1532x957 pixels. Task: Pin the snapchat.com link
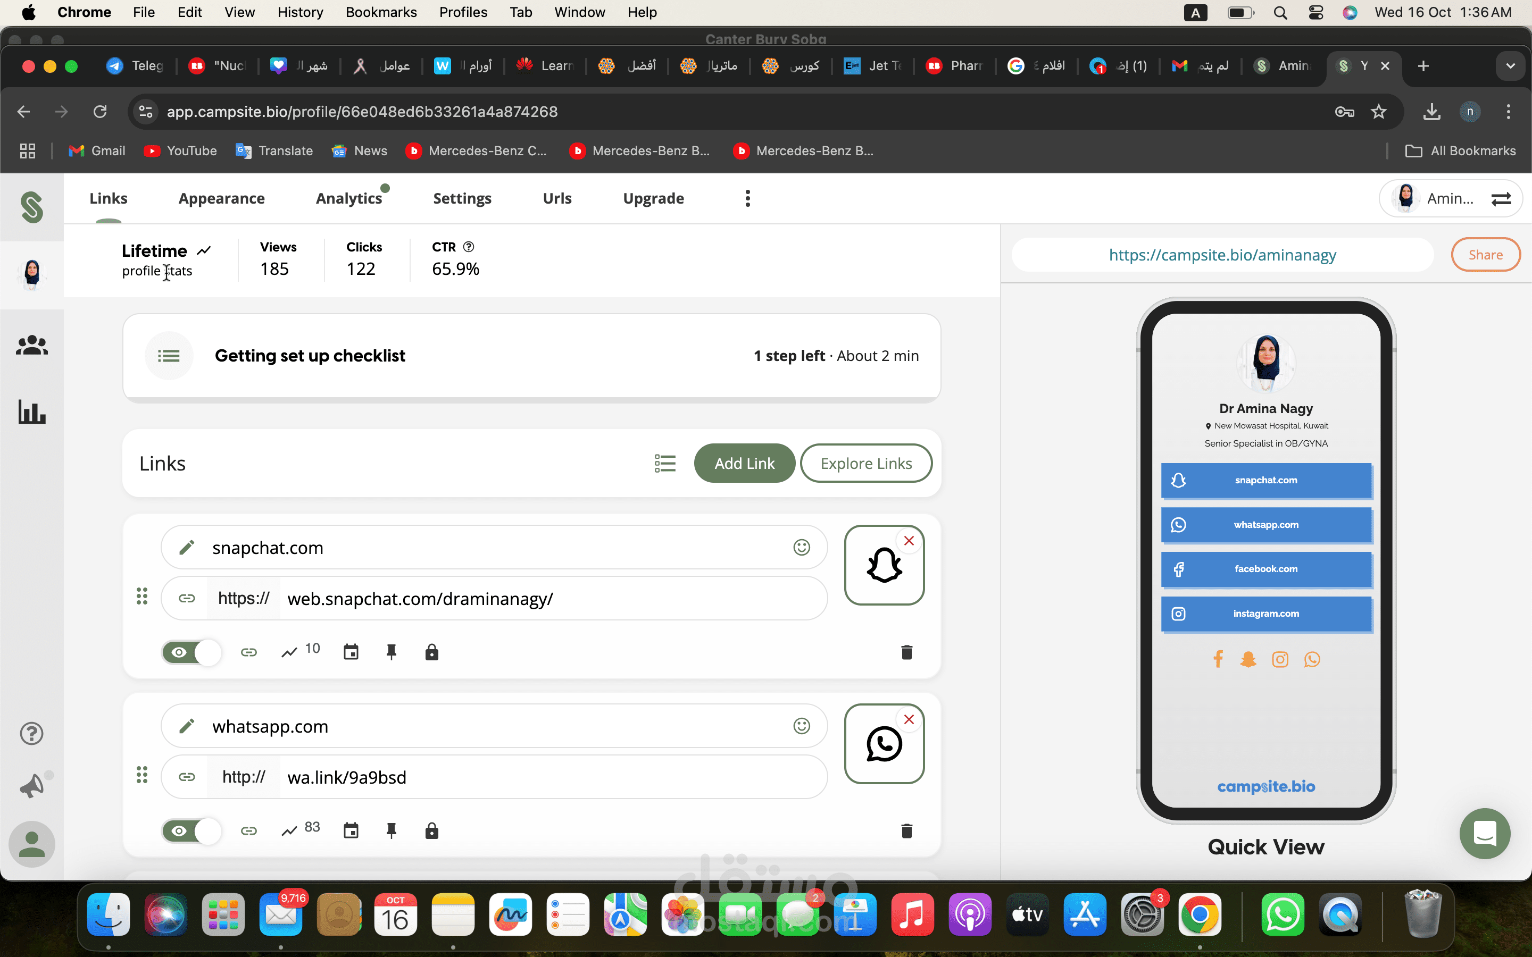[391, 652]
